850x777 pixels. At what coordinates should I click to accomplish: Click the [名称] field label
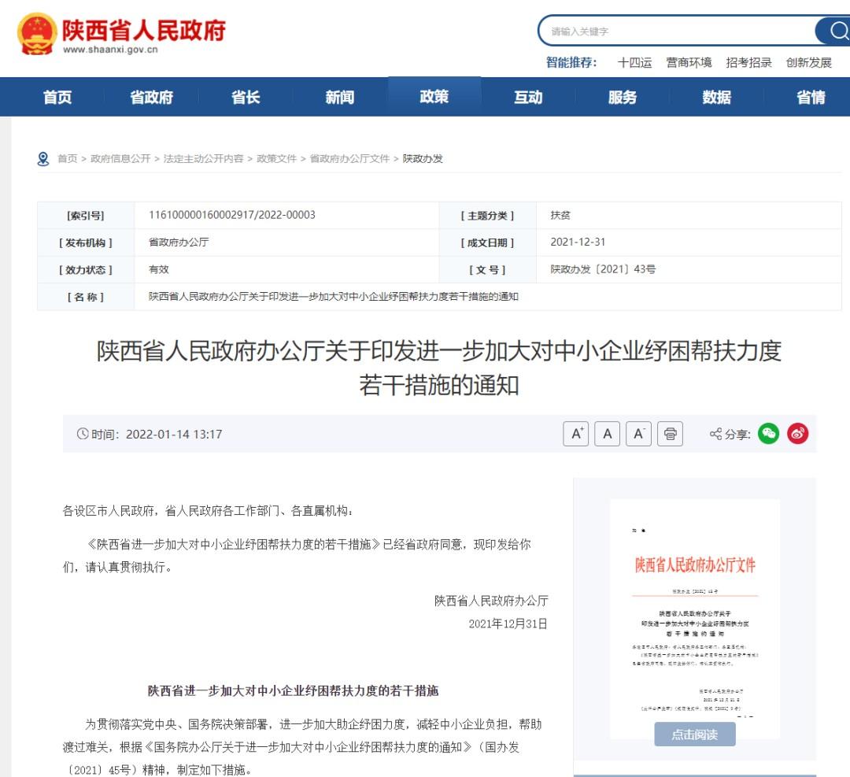point(86,297)
